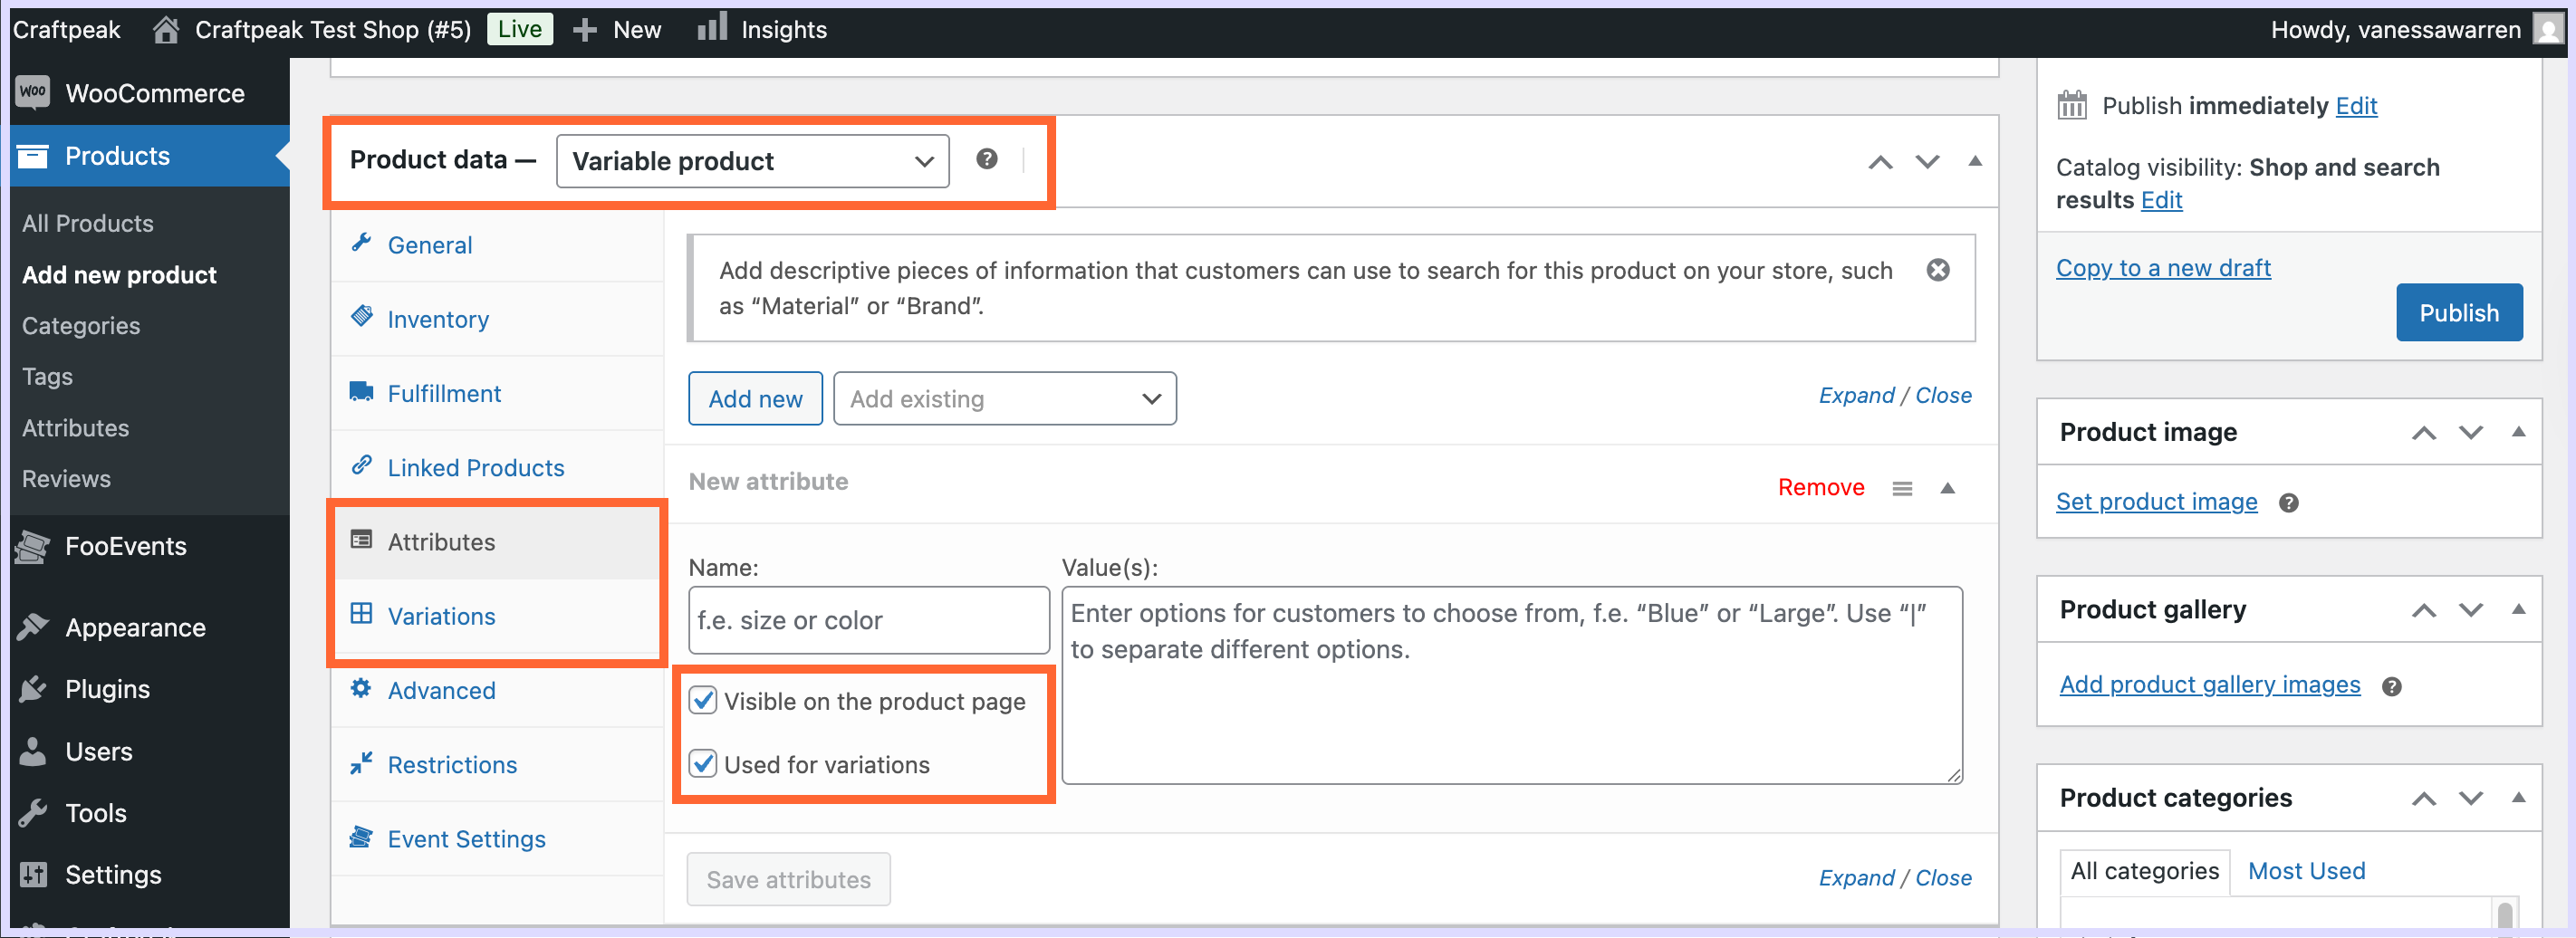Viewport: 2576px width, 938px height.
Task: Open the Add existing attribute dropdown
Action: pyautogui.click(x=1004, y=398)
